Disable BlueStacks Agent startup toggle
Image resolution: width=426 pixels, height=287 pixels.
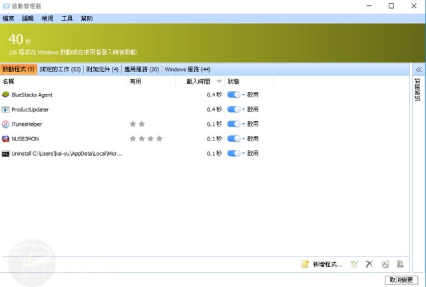click(233, 95)
